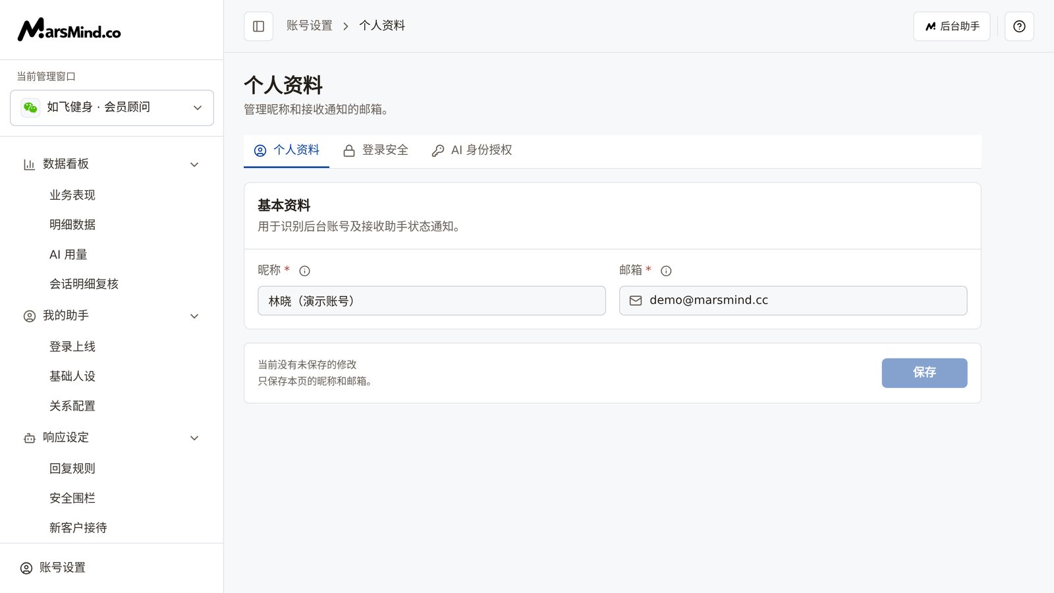Toggle the sidebar panel icon
Image resolution: width=1054 pixels, height=593 pixels.
click(258, 26)
